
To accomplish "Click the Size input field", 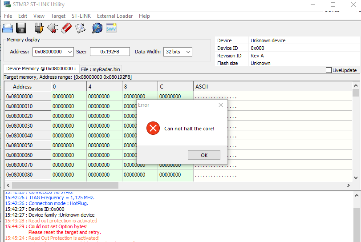I will click(110, 52).
